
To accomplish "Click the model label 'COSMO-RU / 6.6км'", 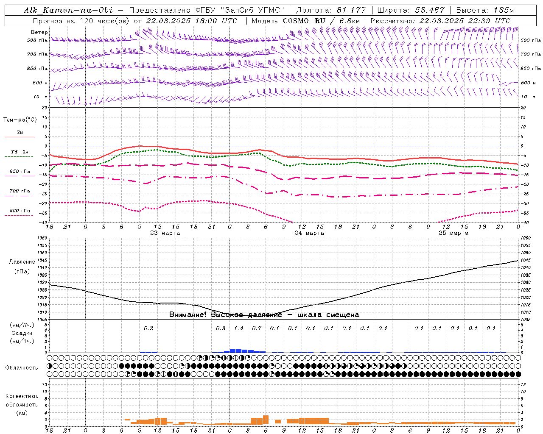I will pos(322,21).
